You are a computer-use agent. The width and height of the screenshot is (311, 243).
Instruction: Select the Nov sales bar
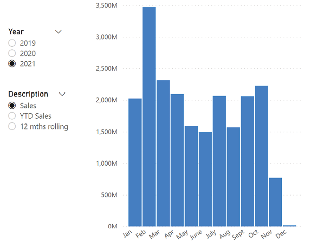coord(276,202)
